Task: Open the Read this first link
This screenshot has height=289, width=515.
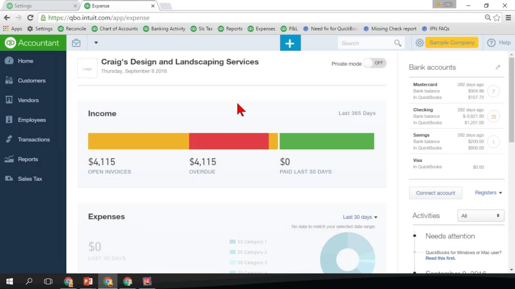Action: (x=440, y=258)
